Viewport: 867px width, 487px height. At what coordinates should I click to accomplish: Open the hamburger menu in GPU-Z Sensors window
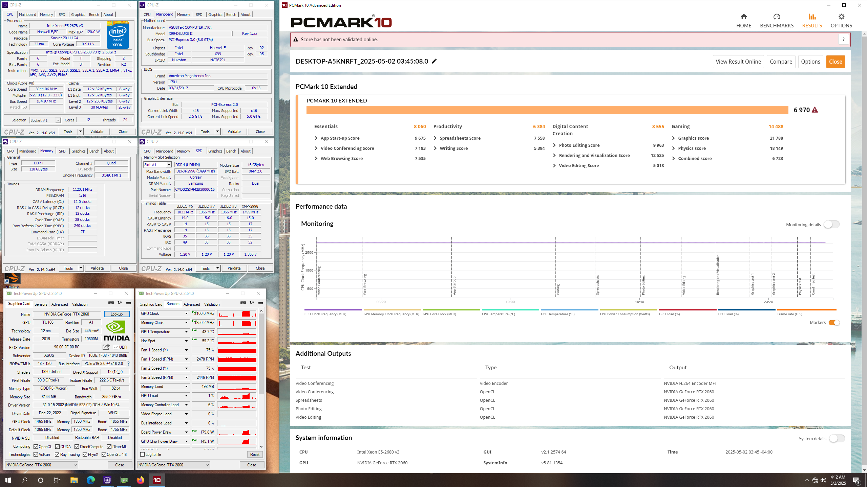260,302
